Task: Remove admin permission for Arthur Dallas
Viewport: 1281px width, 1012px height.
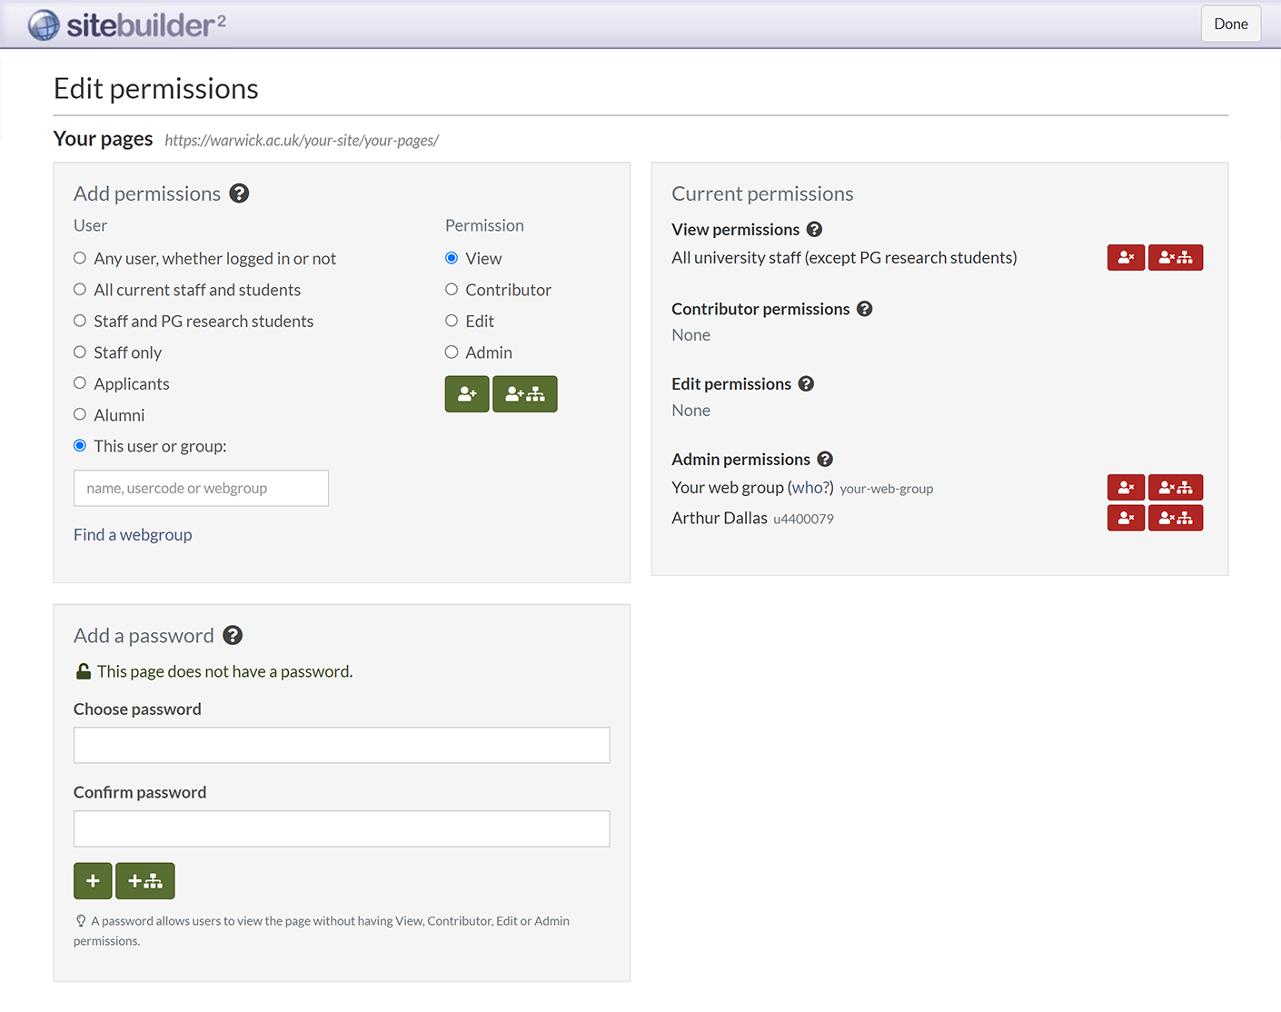Action: click(x=1126, y=518)
